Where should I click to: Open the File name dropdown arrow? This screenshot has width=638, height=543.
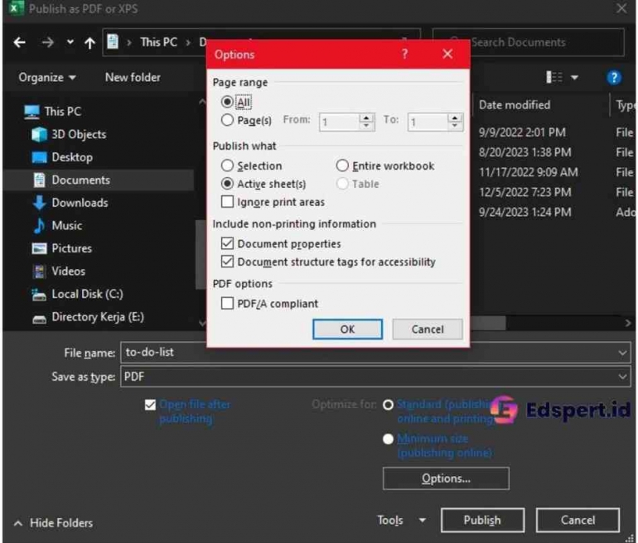click(x=622, y=353)
